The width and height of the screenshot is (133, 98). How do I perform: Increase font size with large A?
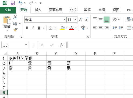point(81,19)
